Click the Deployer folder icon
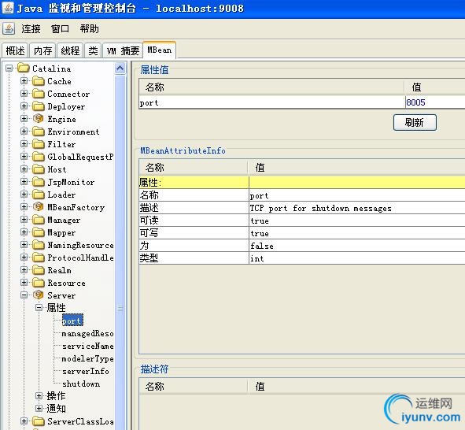465x430 pixels. (x=39, y=106)
